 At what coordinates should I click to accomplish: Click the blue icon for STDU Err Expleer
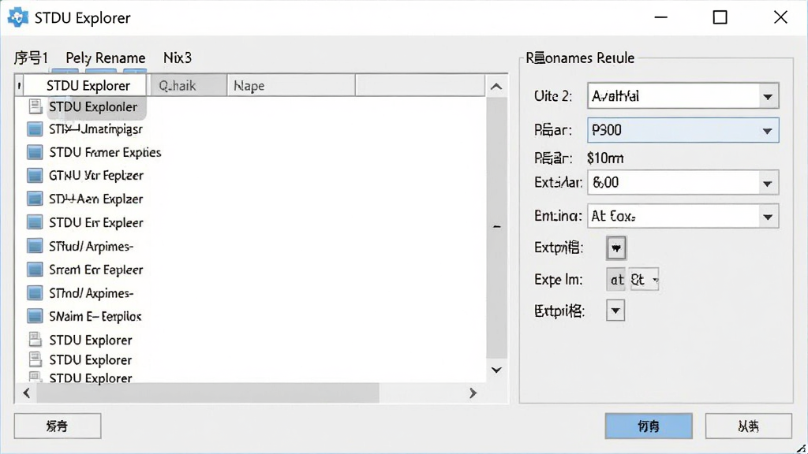(35, 222)
